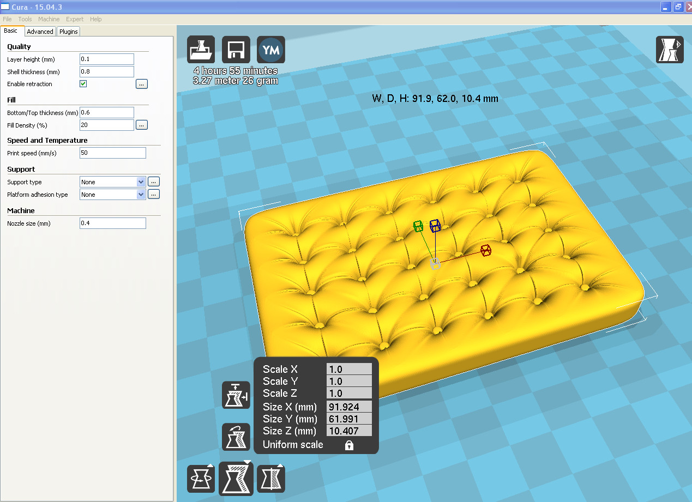Click the 'W, D, H: 91.9, 62.0, 10.4 mm' text

point(435,99)
